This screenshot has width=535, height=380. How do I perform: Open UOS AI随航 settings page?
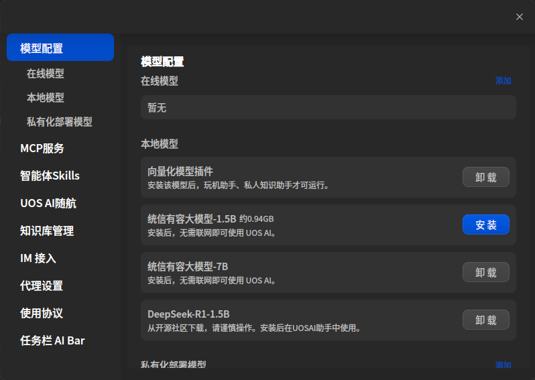point(48,203)
